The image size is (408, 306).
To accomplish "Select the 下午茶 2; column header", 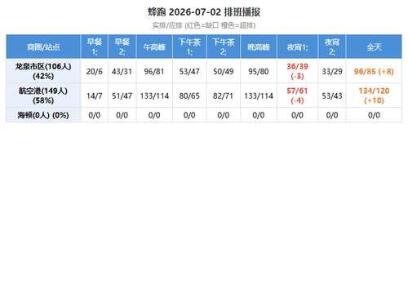I will coord(224,47).
